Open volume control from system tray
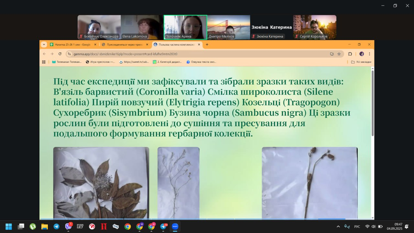Image resolution: width=414 pixels, height=233 pixels. tap(374, 227)
